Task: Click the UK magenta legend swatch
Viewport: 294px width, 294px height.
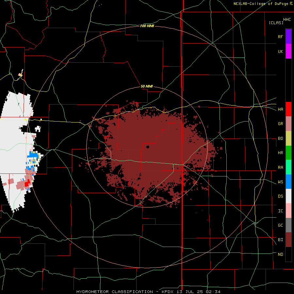Action: [288, 51]
